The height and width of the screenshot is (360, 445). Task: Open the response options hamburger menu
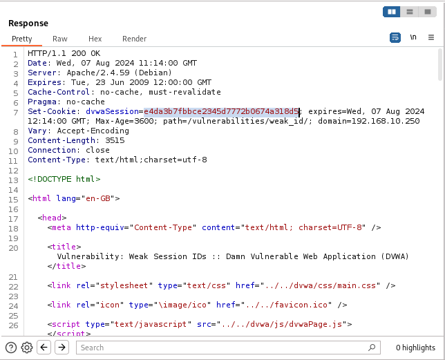(431, 37)
